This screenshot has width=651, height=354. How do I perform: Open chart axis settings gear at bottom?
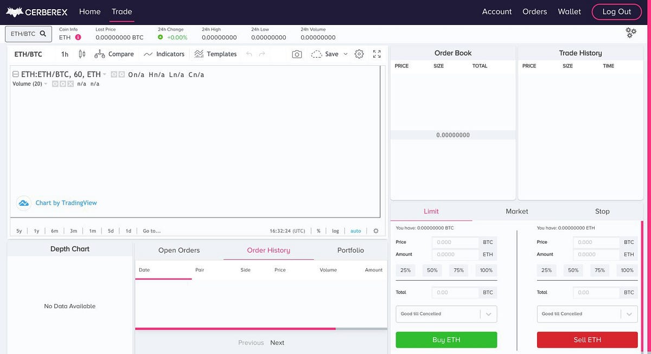pos(376,231)
